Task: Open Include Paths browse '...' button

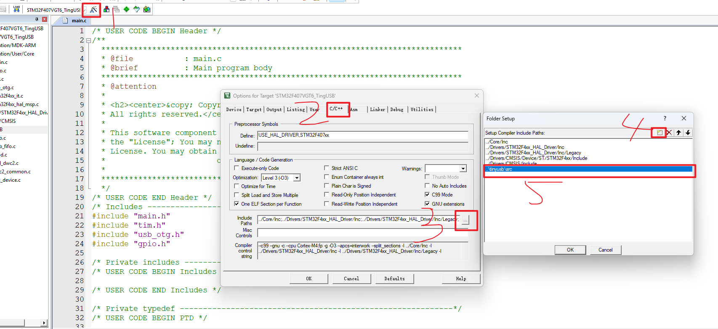Action: 465,220
